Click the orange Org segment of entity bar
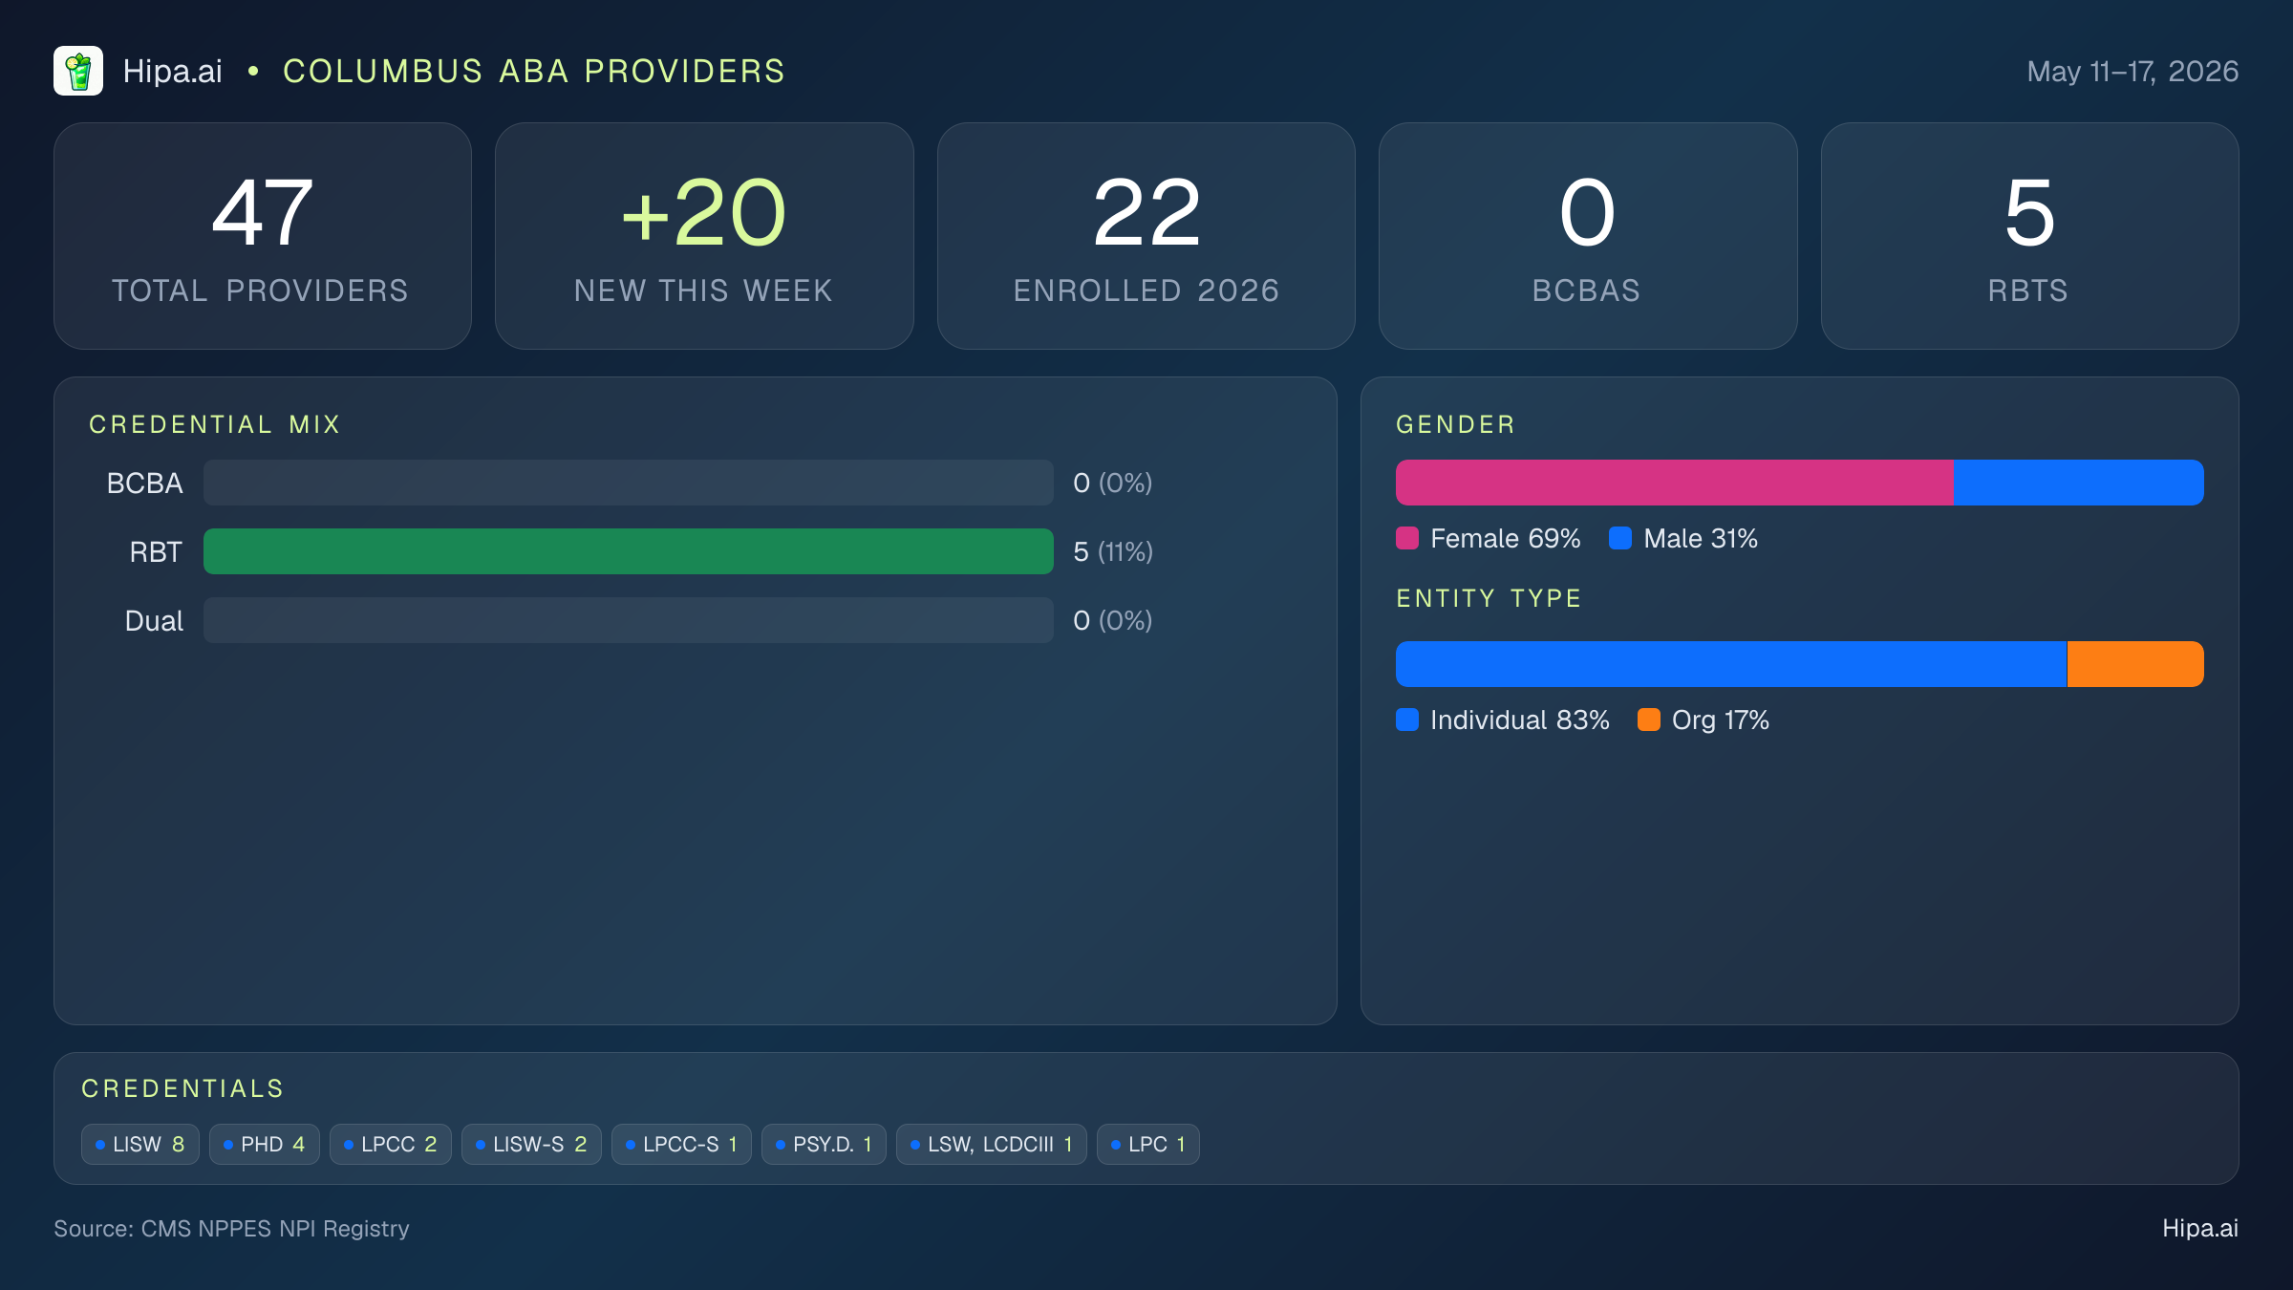Viewport: 2293px width, 1290px height. (x=2135, y=664)
